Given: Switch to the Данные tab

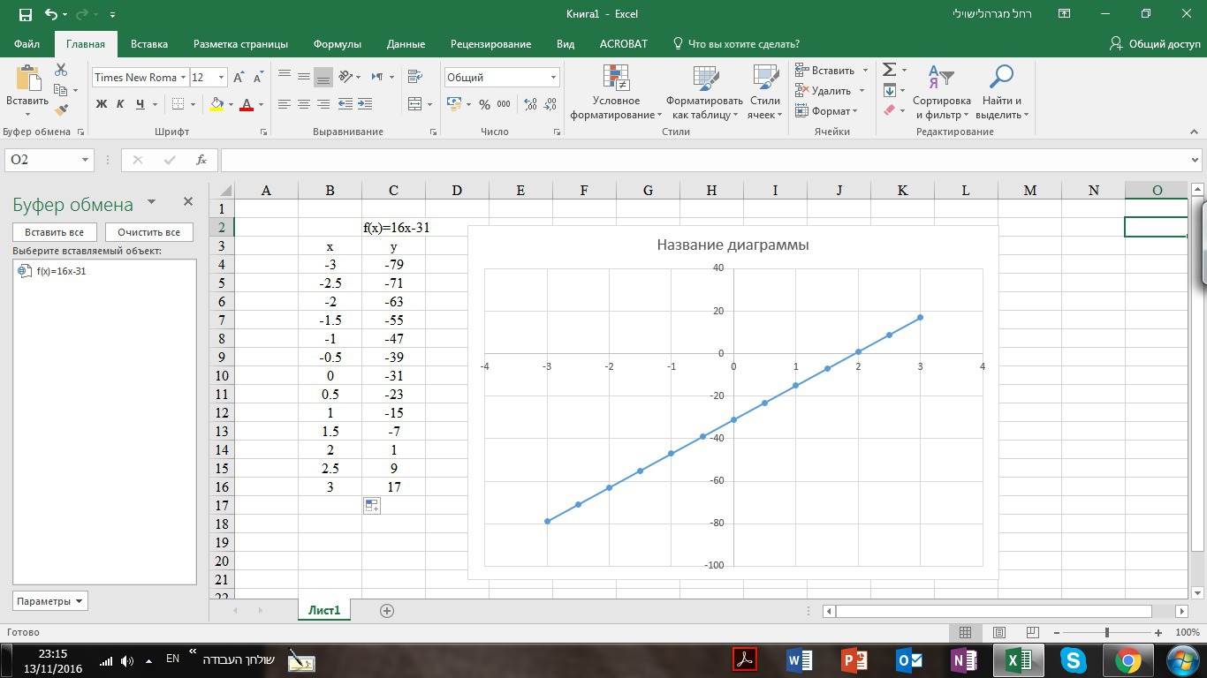Looking at the screenshot, I should pyautogui.click(x=406, y=43).
